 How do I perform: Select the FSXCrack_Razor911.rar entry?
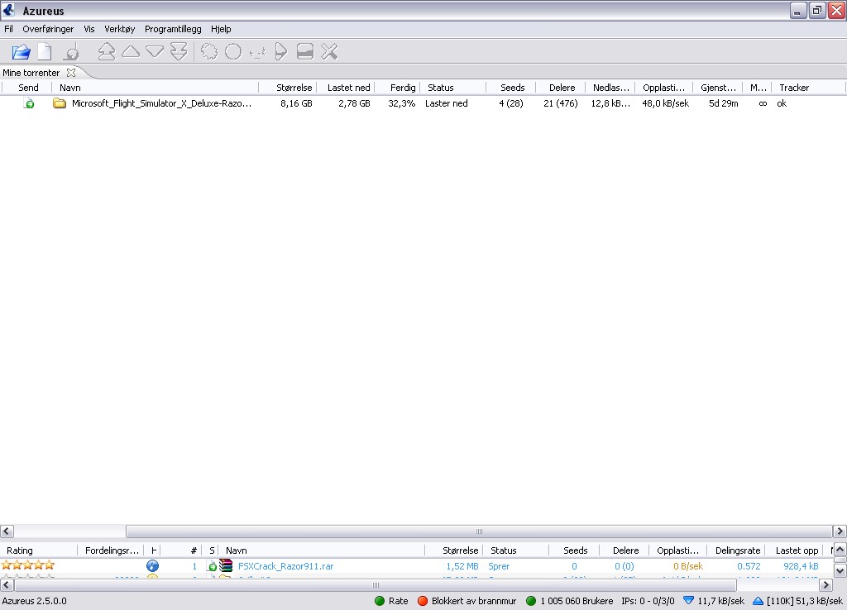pos(285,566)
